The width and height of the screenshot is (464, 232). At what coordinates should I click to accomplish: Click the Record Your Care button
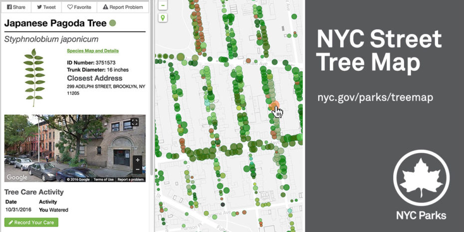pyautogui.click(x=31, y=222)
